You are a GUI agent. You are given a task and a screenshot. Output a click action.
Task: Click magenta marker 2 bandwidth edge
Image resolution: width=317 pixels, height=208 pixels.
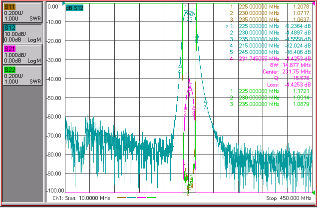[x=185, y=108]
